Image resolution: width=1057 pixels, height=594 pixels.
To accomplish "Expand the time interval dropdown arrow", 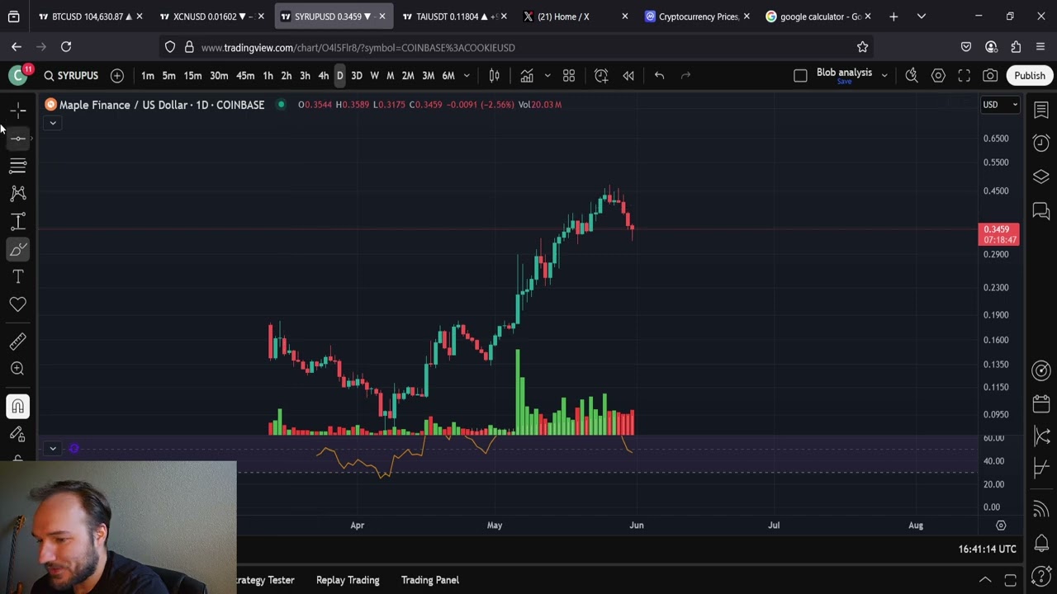I will tap(467, 76).
